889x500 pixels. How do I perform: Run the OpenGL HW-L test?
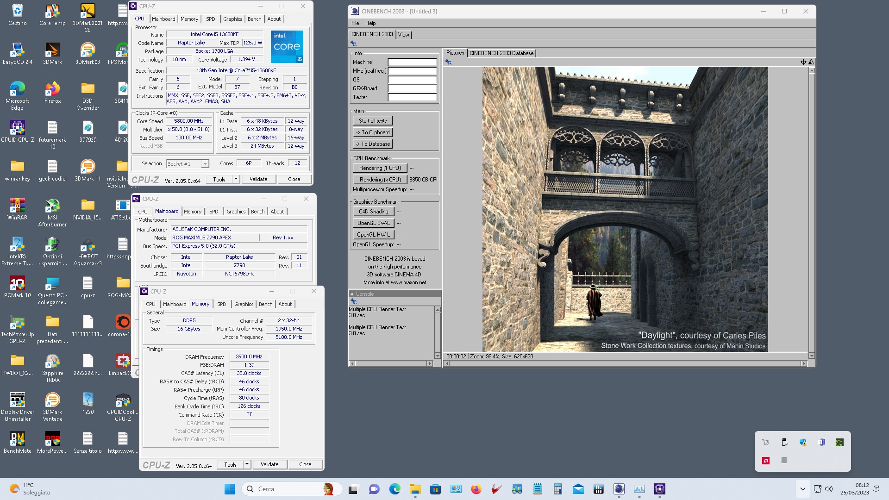(374, 235)
